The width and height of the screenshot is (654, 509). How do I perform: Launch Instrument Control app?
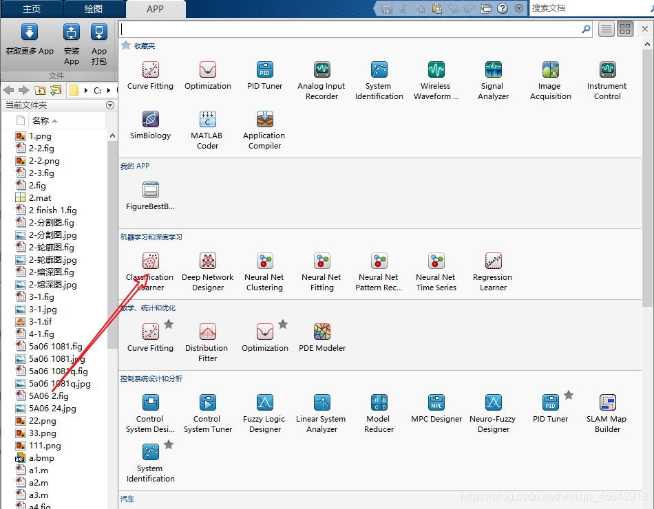(607, 80)
